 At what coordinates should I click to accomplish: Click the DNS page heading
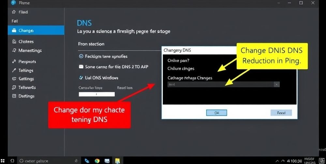coord(84,23)
